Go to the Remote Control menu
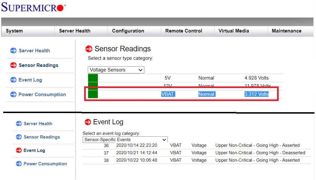This screenshot has height=180, width=316. point(184,31)
